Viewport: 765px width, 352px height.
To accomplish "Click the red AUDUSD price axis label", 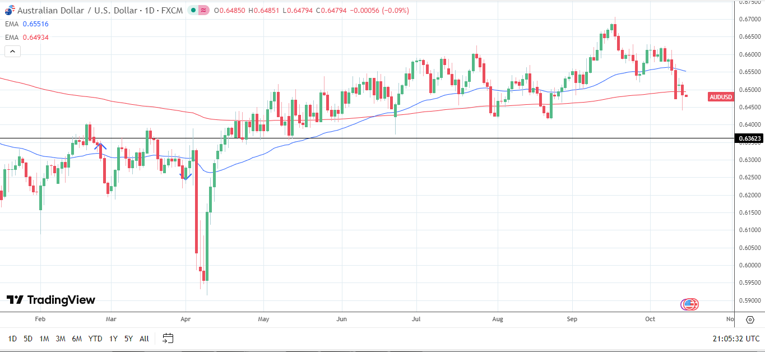I will tap(721, 96).
